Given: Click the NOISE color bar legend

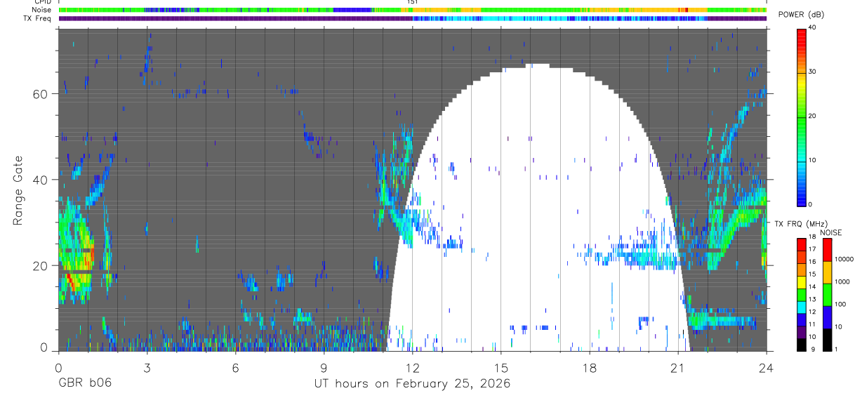Looking at the screenshot, I should click(x=827, y=294).
